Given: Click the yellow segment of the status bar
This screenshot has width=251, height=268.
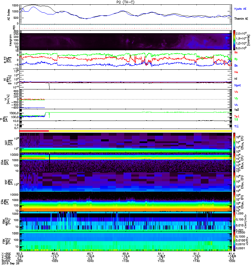Looking at the screenshot, I should [x=140, y=131].
